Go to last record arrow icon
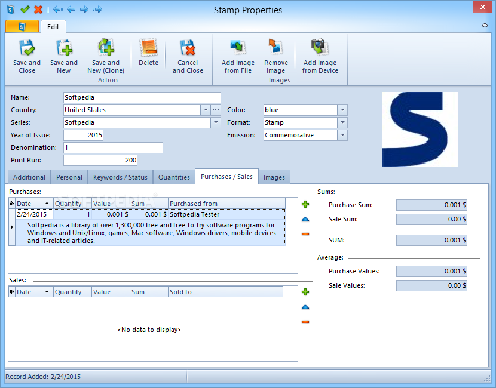This screenshot has height=388, width=496. 97,10
